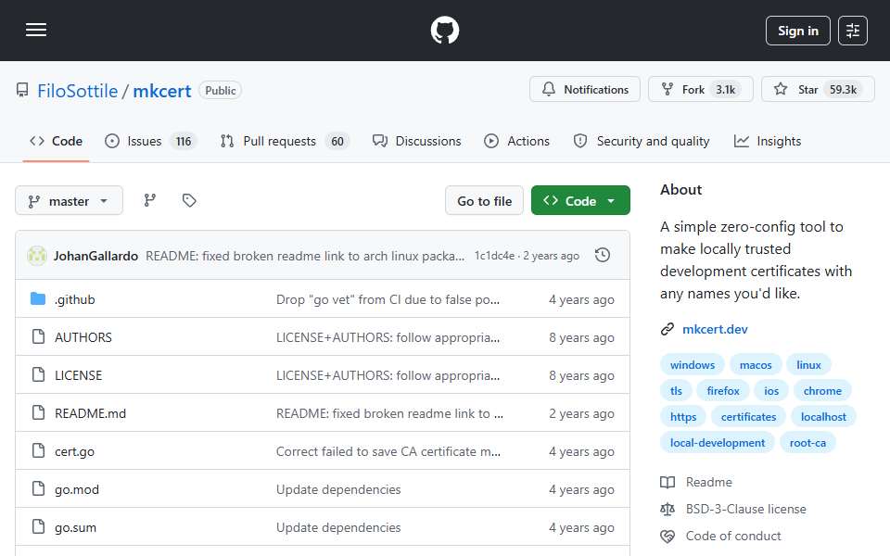Star the mkcert repository
This screenshot has height=556, width=890.
tap(818, 90)
